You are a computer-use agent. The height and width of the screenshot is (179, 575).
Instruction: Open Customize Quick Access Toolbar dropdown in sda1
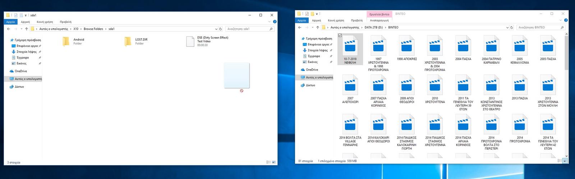26,15
